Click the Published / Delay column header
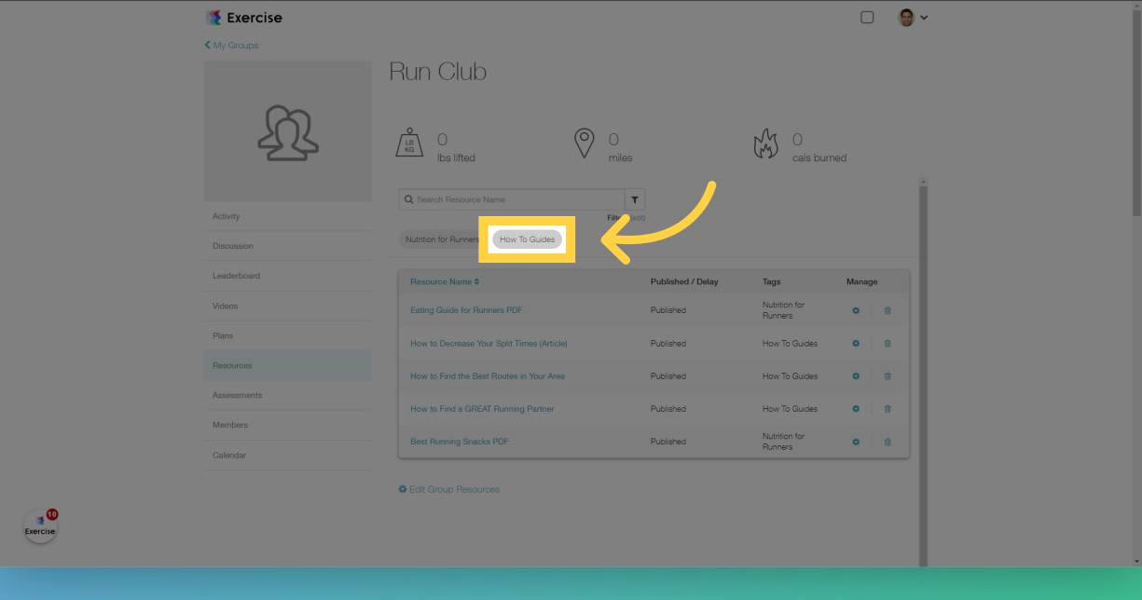 point(684,281)
